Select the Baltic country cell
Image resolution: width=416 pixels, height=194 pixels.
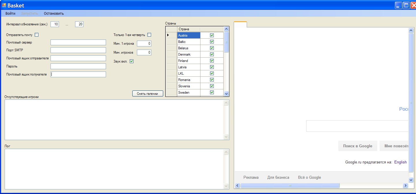click(189, 42)
